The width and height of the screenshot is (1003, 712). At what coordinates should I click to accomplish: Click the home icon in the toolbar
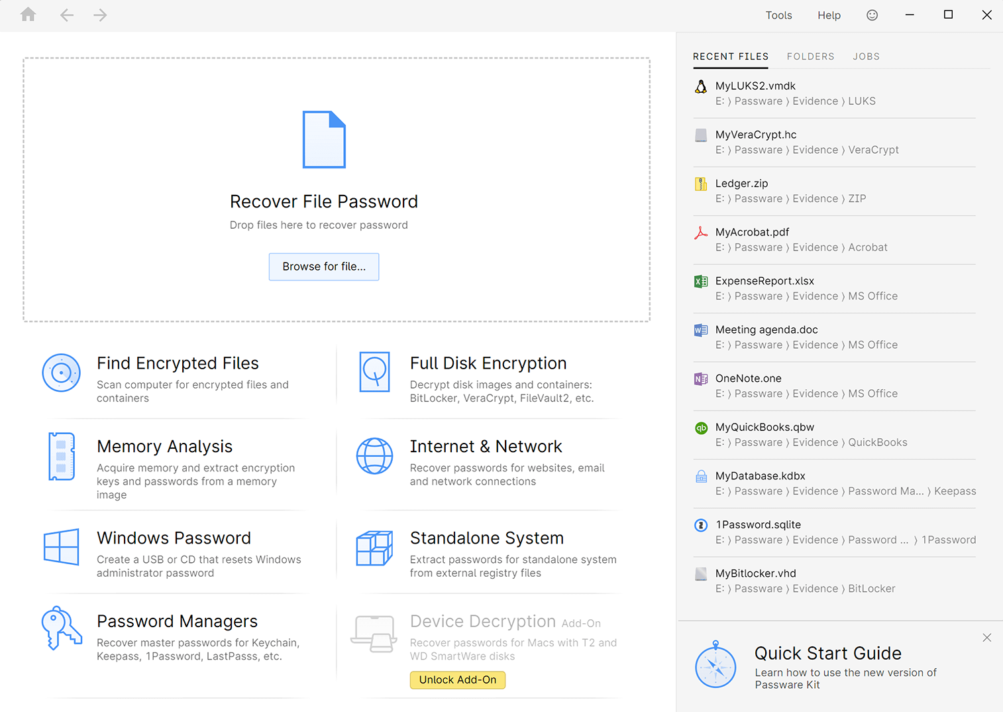point(28,15)
